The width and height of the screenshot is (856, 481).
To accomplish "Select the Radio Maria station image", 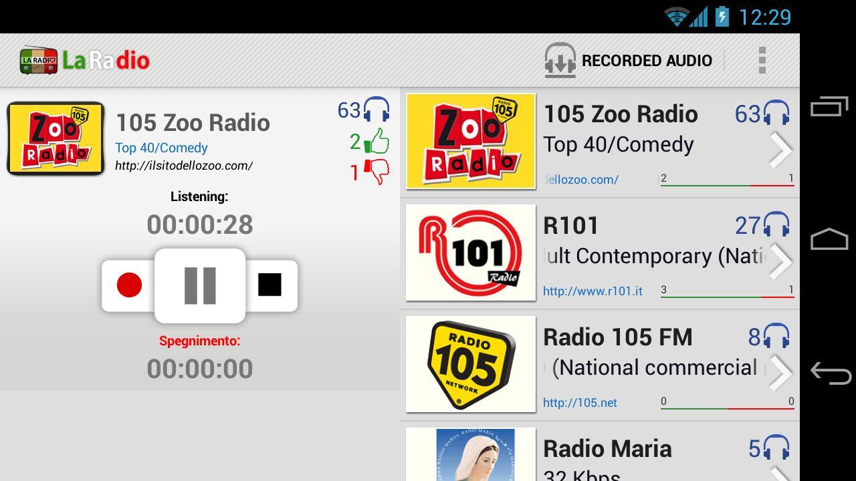I will click(x=471, y=454).
